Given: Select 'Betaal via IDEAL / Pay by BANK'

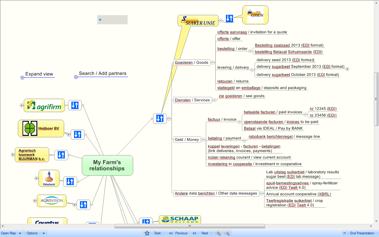Looking at the screenshot, I should 273,128.
